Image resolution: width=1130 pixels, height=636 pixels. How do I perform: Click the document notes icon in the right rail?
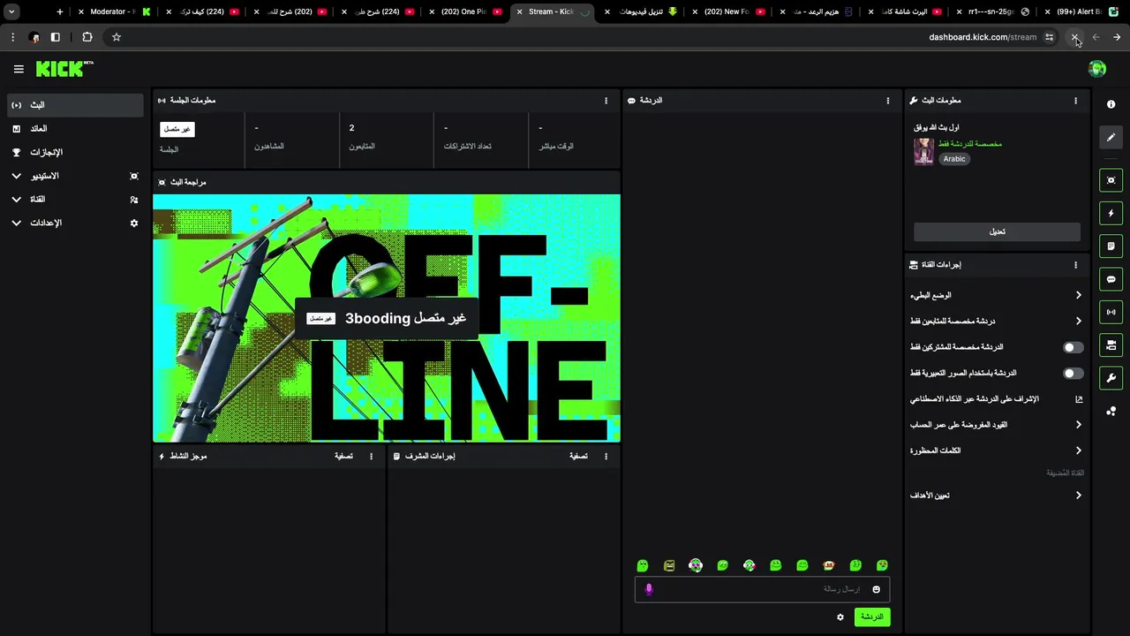(1111, 246)
